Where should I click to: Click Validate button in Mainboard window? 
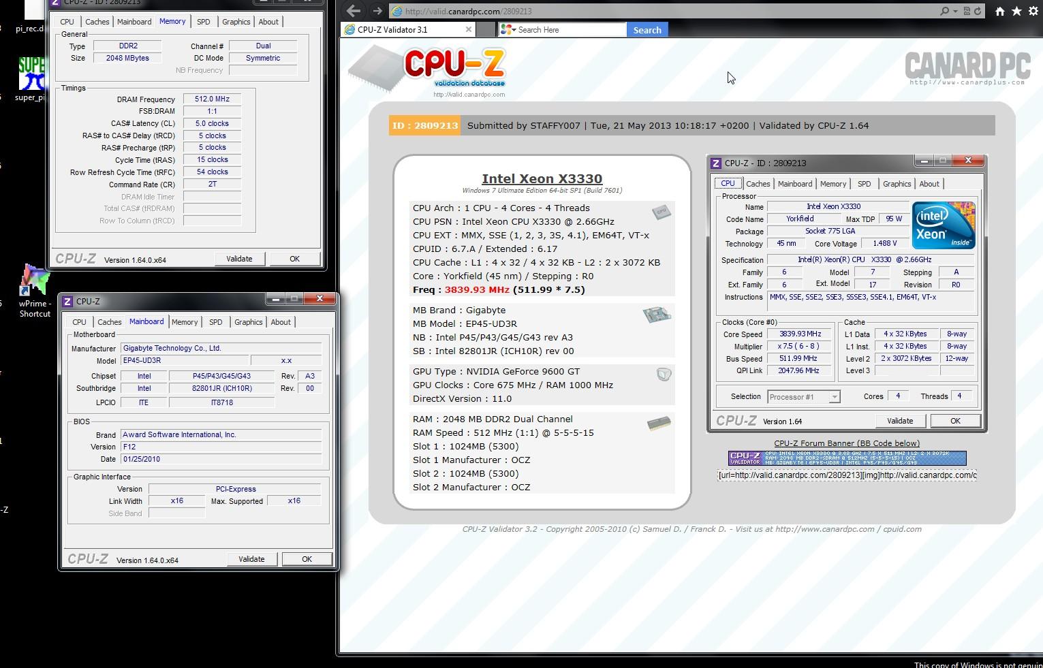(251, 559)
